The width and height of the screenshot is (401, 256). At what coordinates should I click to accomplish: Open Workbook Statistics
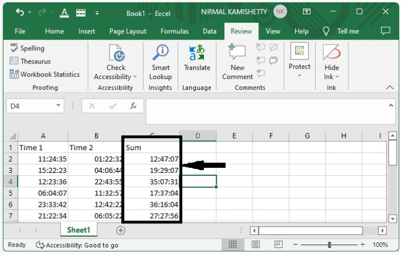(x=45, y=74)
